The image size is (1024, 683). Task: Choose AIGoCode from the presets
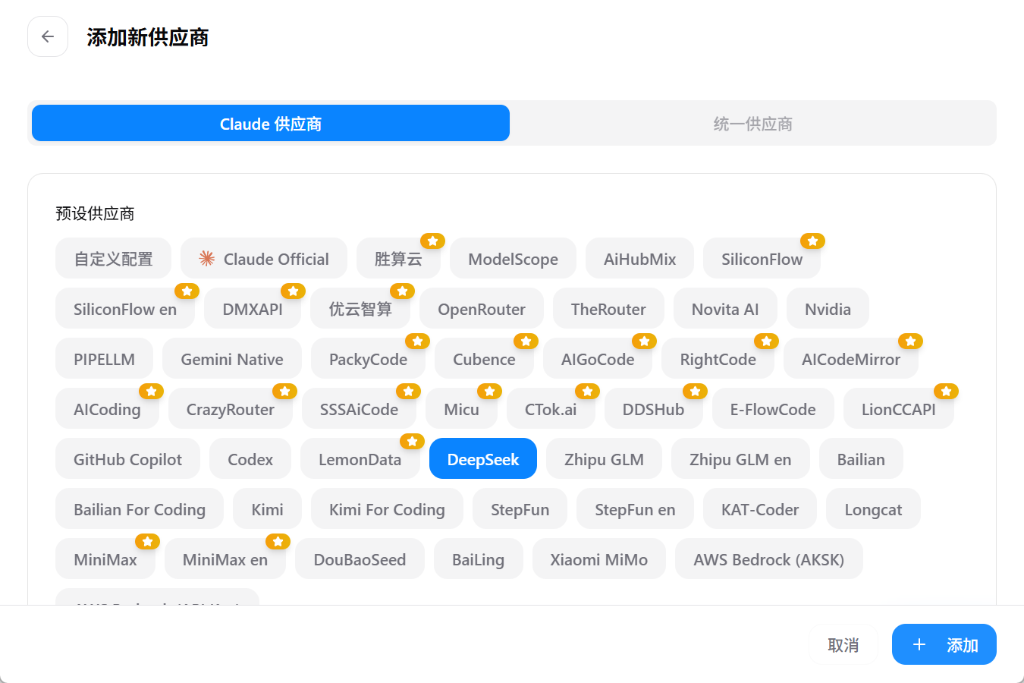click(598, 359)
